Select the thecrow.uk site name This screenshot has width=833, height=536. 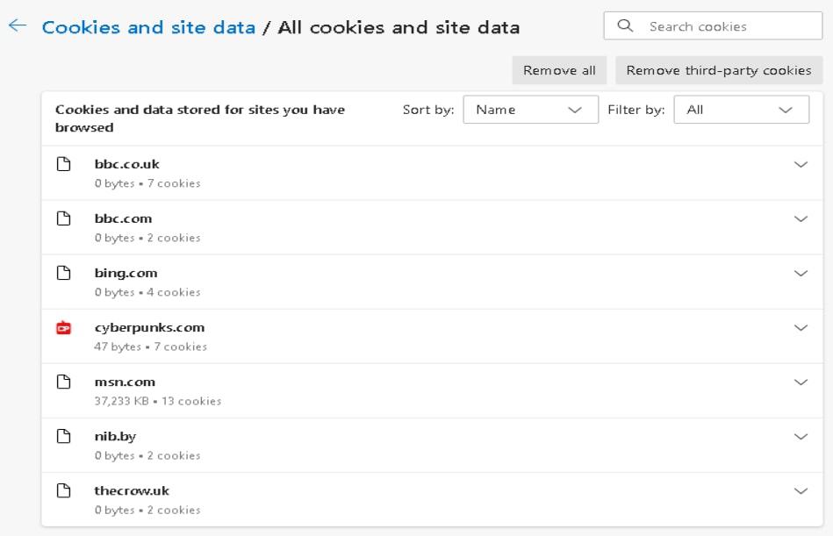(x=132, y=490)
